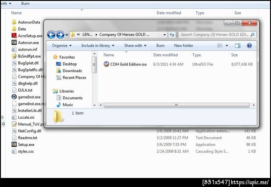Viewport: 271px width, 187px height.
Task: Create a New folder
Action: 183,46
